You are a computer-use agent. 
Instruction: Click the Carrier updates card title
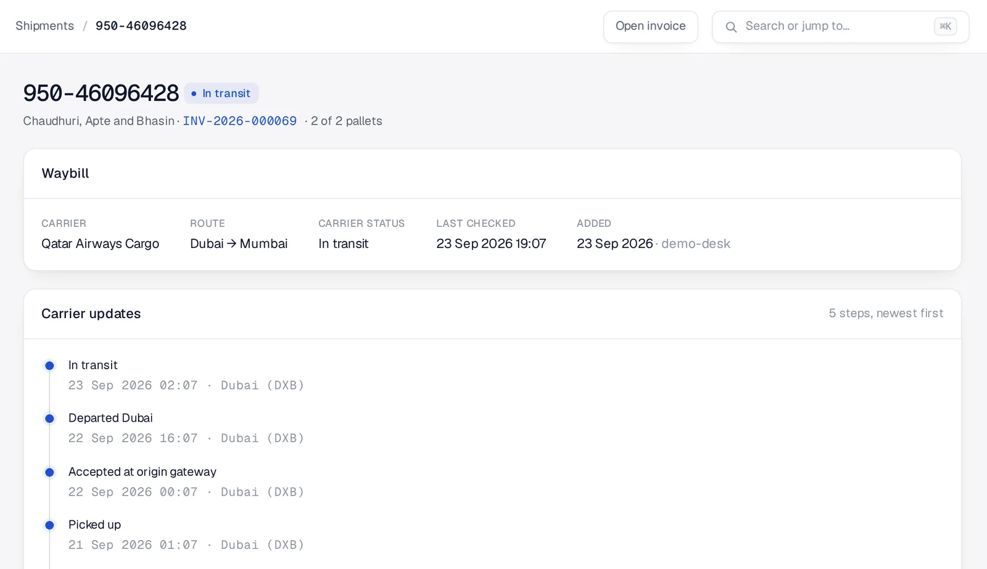91,314
